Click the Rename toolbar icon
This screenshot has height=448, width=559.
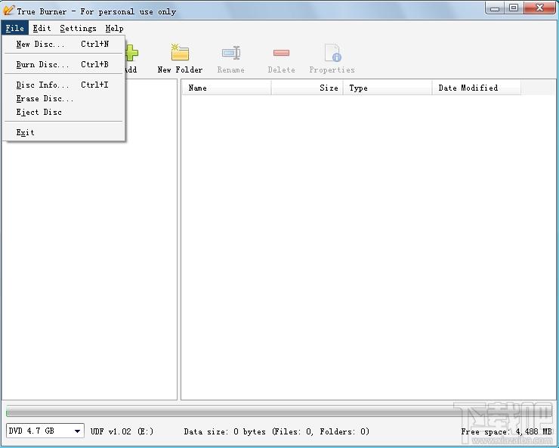point(231,53)
